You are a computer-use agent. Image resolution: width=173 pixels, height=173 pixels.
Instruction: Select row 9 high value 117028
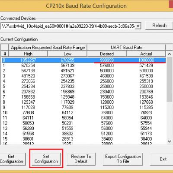[x=28, y=107]
